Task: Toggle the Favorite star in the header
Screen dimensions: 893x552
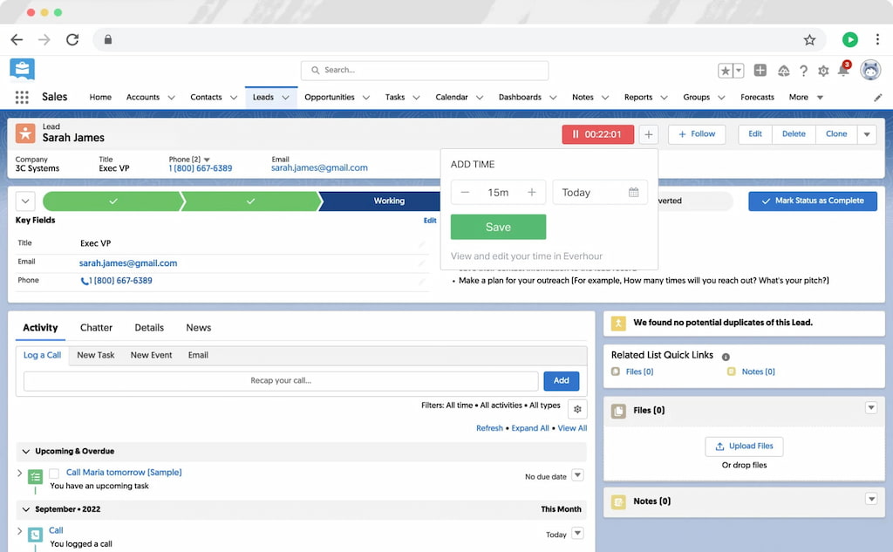Action: 727,70
